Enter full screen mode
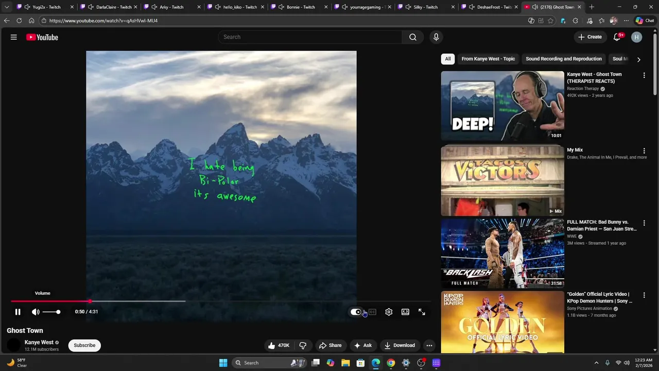 (x=422, y=312)
